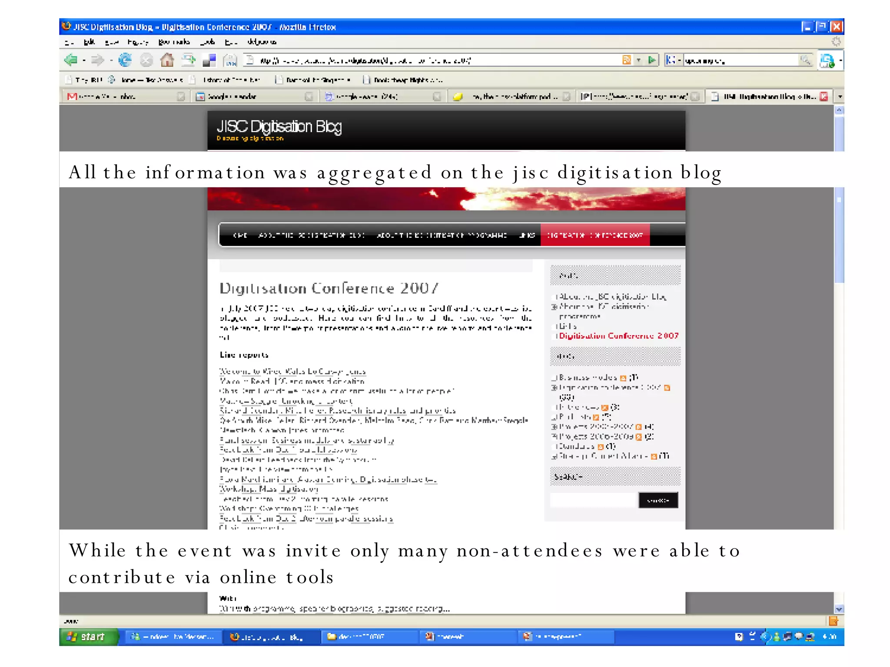The height and width of the screenshot is (667, 890).
Task: Click the large icon right of the search box
Action: tap(827, 60)
